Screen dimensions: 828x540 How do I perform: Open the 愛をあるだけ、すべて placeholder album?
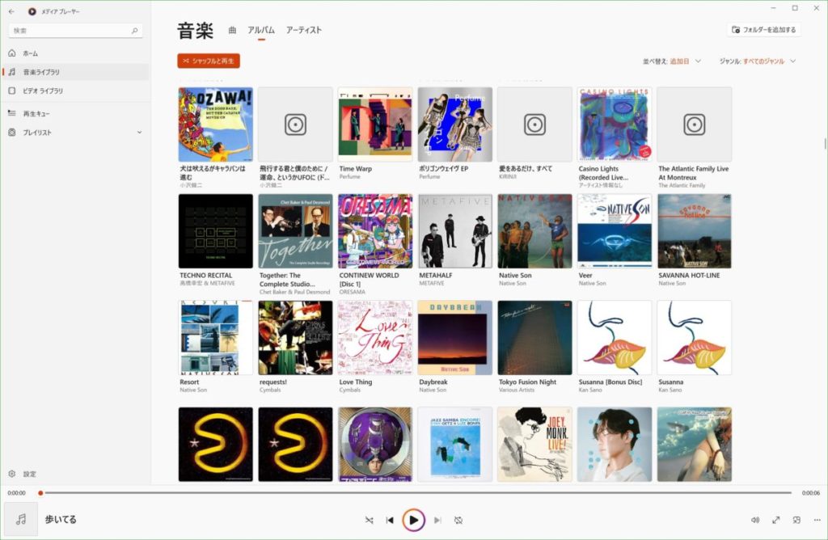(534, 124)
